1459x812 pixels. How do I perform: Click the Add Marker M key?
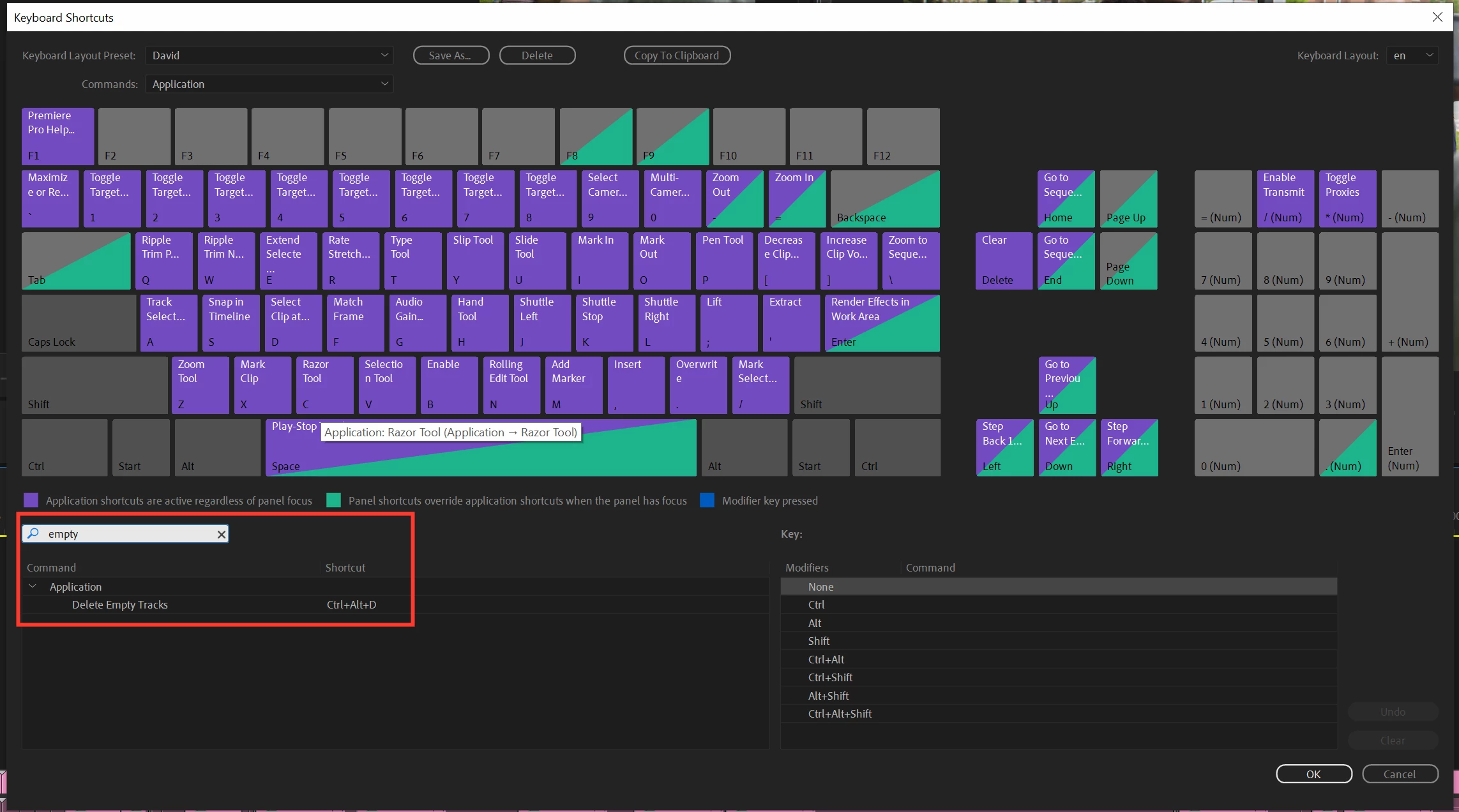click(x=573, y=385)
